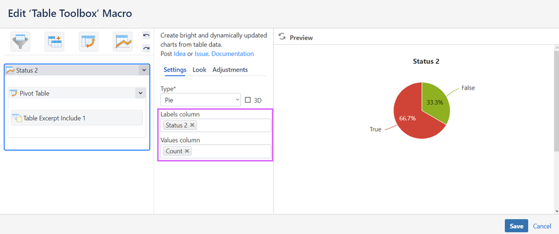Collapse the Pivot Table macro chevron
The height and width of the screenshot is (234, 559).
pyautogui.click(x=140, y=93)
